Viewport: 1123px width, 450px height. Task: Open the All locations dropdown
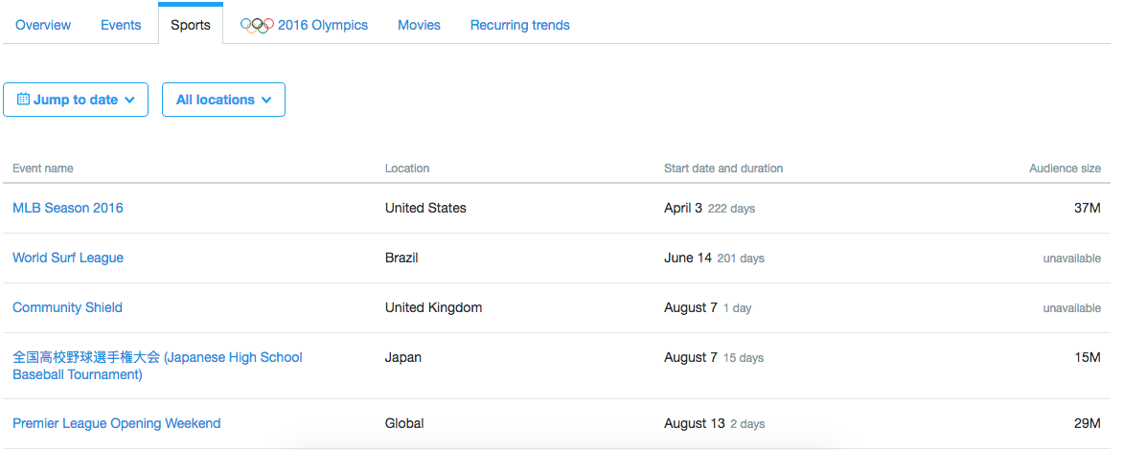pos(223,100)
